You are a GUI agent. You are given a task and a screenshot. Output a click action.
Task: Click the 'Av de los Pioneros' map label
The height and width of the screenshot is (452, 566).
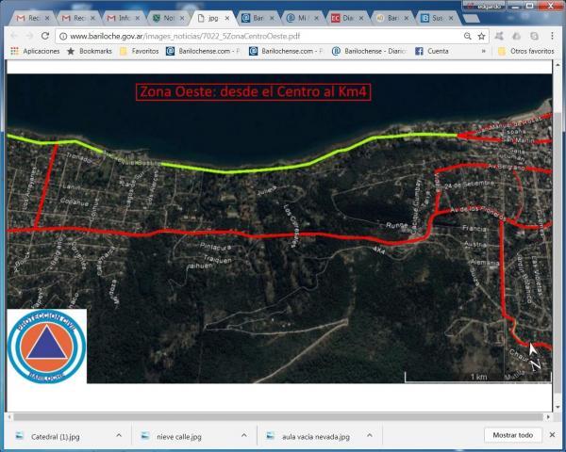477,213
